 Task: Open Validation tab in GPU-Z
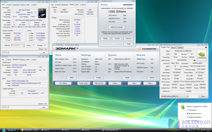pos(180,48)
